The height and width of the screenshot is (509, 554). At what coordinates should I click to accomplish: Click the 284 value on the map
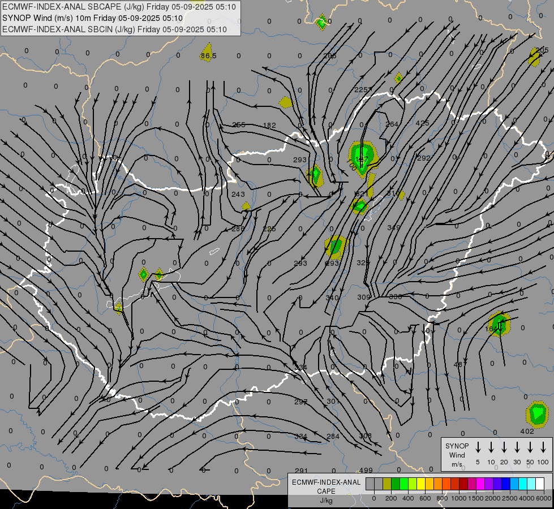coord(333,436)
